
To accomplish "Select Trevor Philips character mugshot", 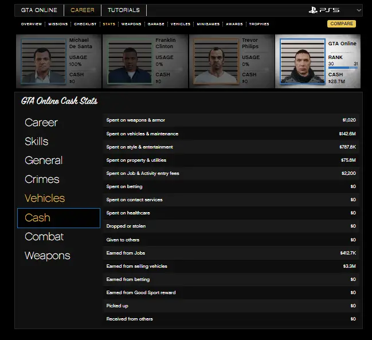I will click(x=210, y=61).
